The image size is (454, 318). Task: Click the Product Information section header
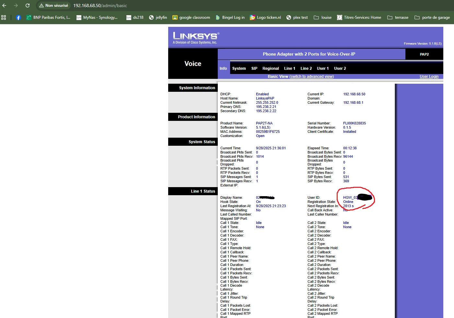pyautogui.click(x=193, y=117)
